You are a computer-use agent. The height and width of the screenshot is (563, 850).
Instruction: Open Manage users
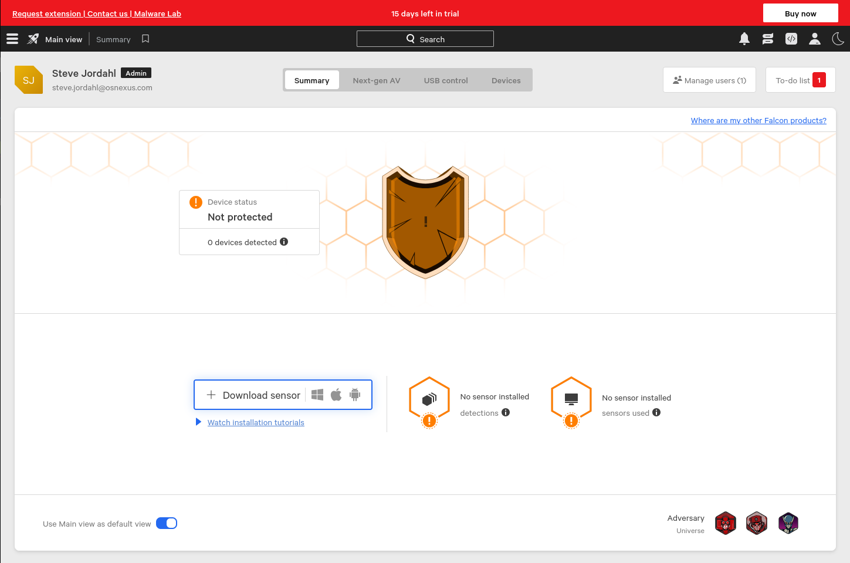(709, 80)
